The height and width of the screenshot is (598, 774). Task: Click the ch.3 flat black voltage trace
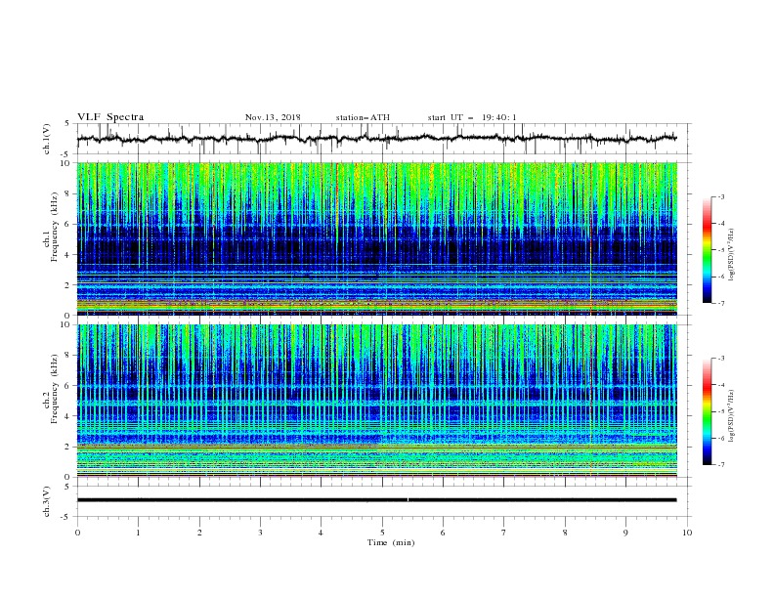376,500
